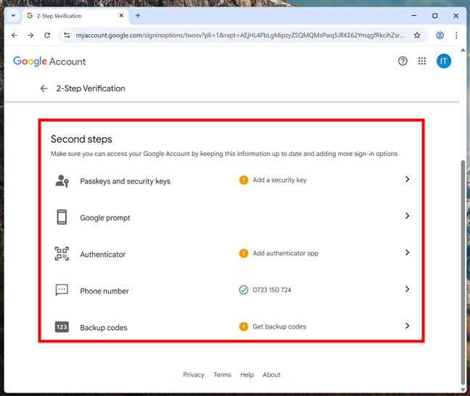
Task: Open Google apps grid icon
Action: (421, 61)
